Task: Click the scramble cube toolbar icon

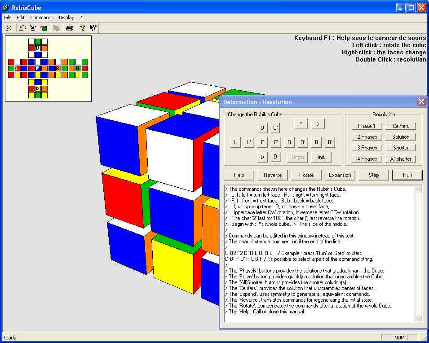Action: (9, 28)
